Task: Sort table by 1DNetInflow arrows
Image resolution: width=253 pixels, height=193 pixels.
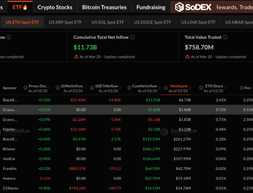Action: coord(85,88)
